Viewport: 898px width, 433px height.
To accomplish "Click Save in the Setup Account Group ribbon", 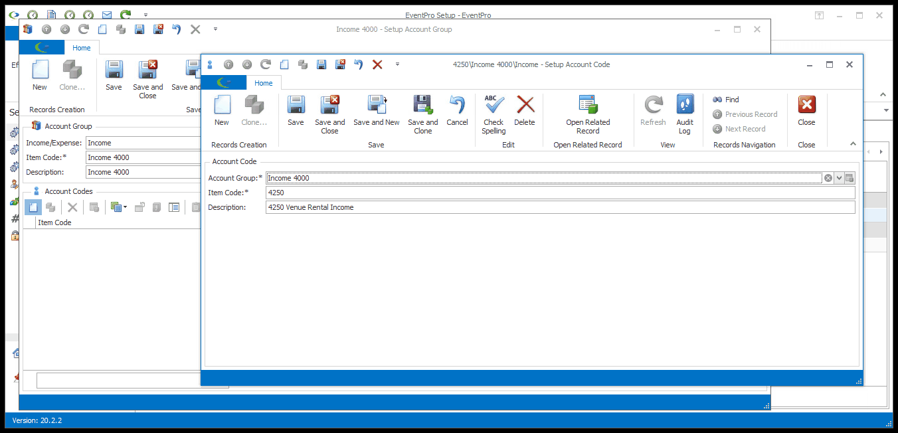I will coord(114,76).
